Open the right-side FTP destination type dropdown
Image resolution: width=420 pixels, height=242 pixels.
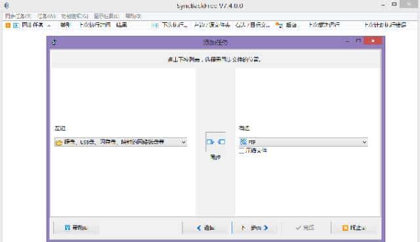(x=303, y=142)
